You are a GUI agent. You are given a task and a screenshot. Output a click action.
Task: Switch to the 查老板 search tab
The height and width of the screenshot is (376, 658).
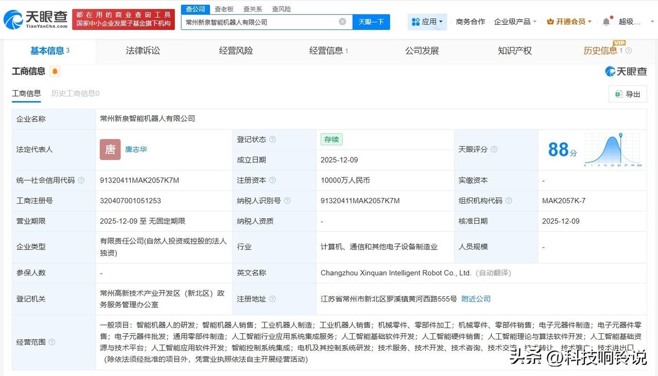(x=224, y=9)
